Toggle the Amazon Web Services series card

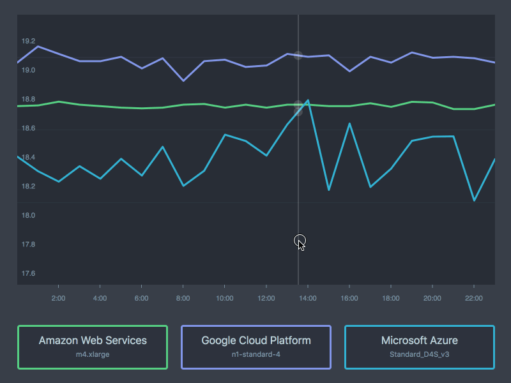[x=93, y=347]
